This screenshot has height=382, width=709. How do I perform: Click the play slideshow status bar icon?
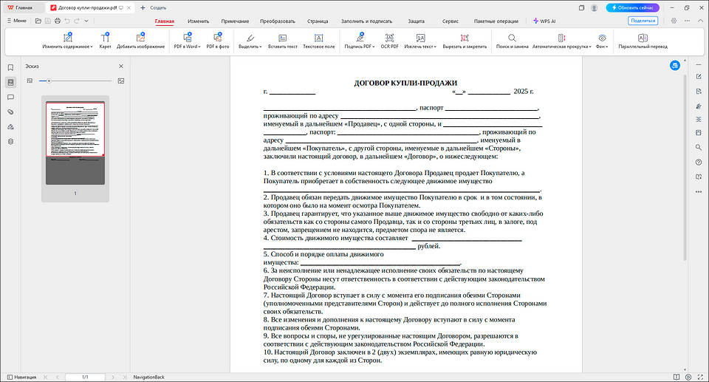688,377
